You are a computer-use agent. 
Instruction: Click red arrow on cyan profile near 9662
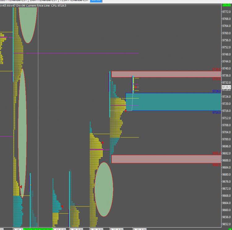[62, 206]
